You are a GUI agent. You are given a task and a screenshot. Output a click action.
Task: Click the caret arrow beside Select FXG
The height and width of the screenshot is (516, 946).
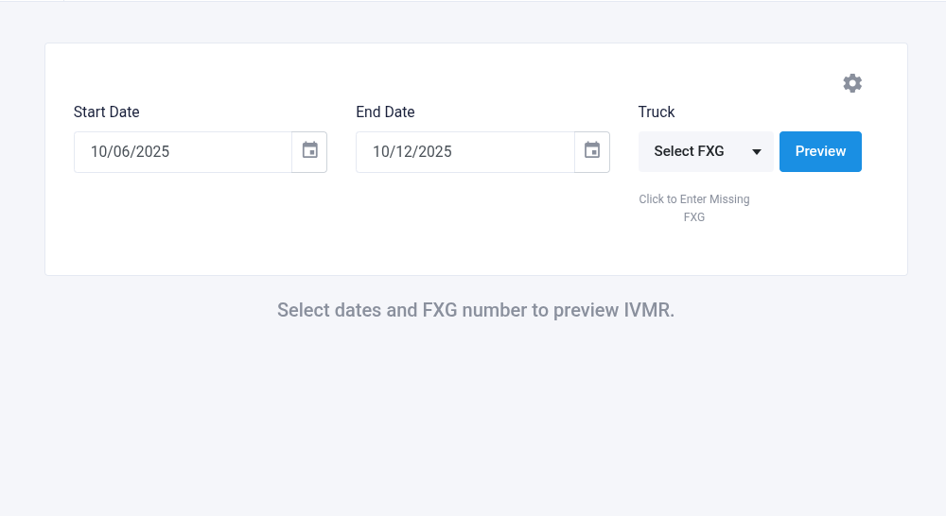pyautogui.click(x=757, y=152)
